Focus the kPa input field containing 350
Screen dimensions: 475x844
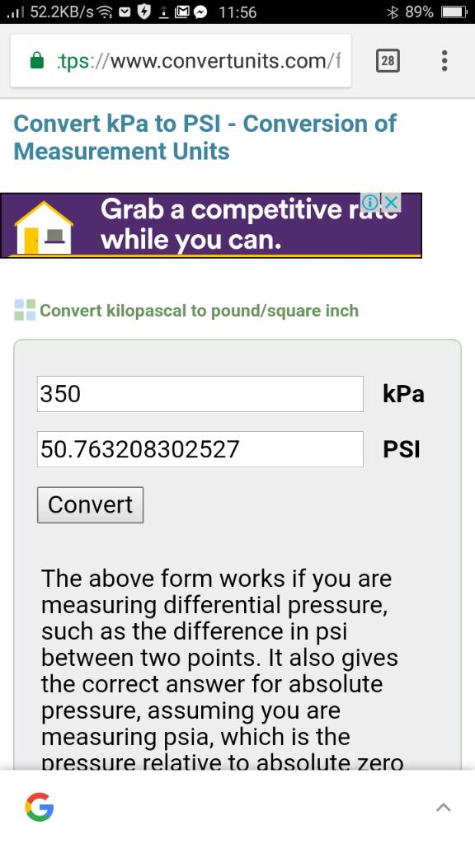coord(200,394)
